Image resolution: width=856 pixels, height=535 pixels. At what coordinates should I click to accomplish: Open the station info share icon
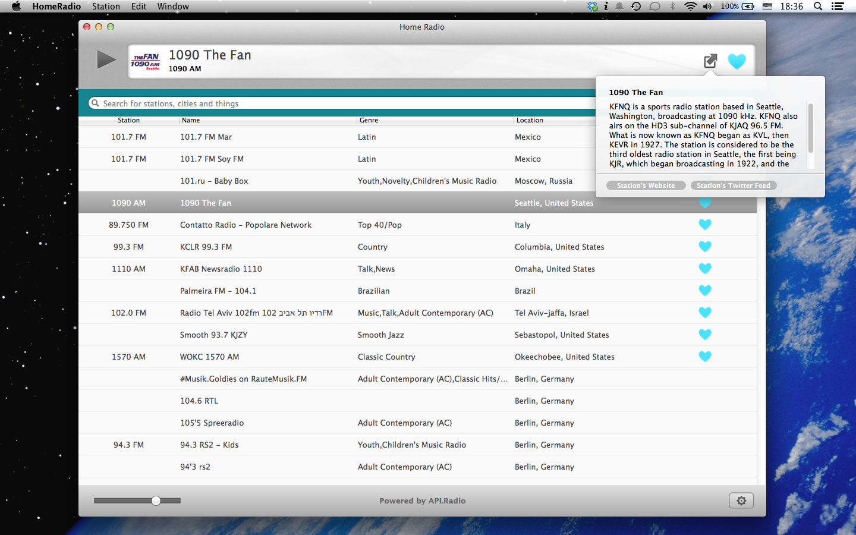coord(710,61)
